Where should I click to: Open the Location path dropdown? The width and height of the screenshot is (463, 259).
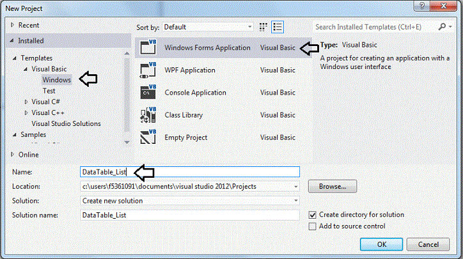click(295, 187)
